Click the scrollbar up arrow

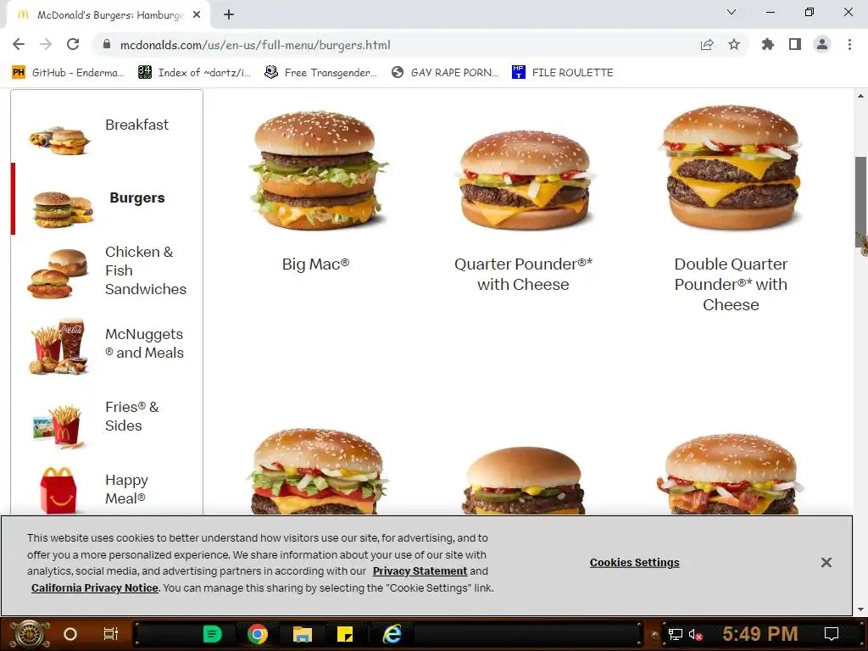(x=861, y=96)
